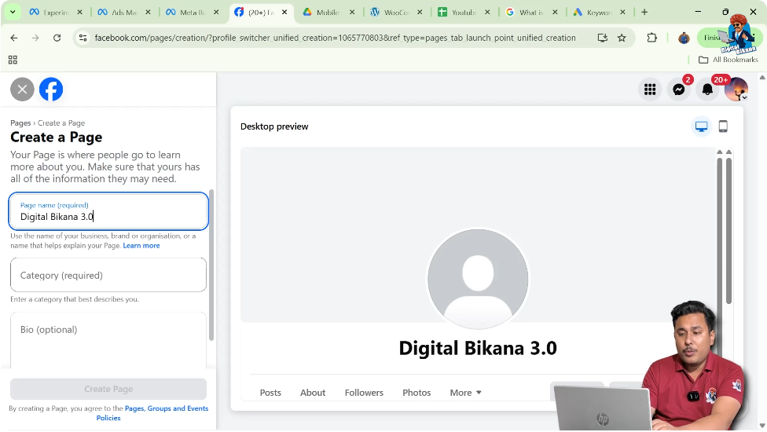Open the account profile picture menu
This screenshot has height=432, width=767.
(736, 90)
